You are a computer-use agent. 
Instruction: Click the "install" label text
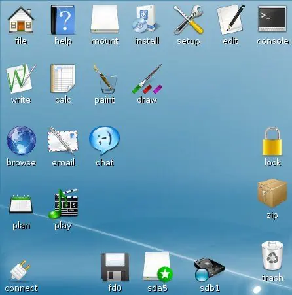tap(147, 41)
